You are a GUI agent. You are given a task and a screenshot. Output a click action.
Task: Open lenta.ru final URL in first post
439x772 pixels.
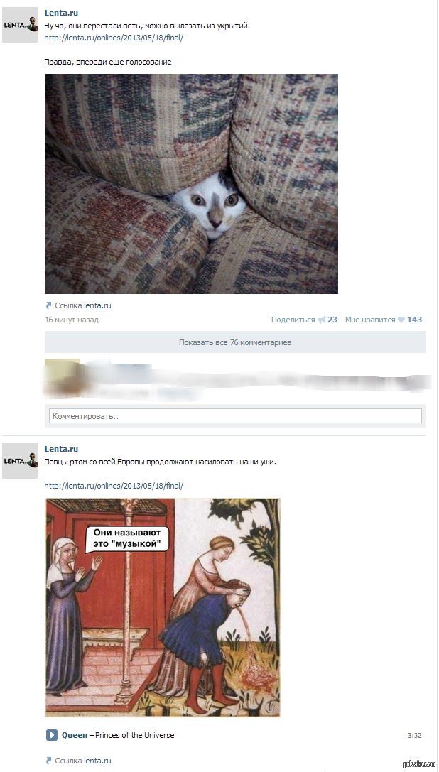[114, 38]
